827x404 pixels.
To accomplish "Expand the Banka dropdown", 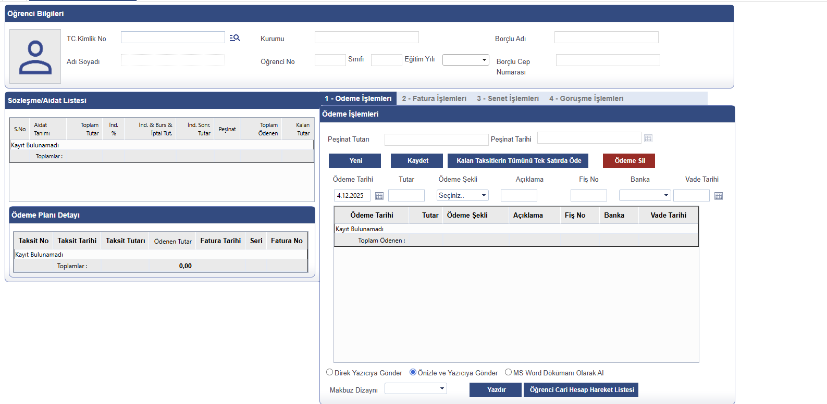I will 645,196.
